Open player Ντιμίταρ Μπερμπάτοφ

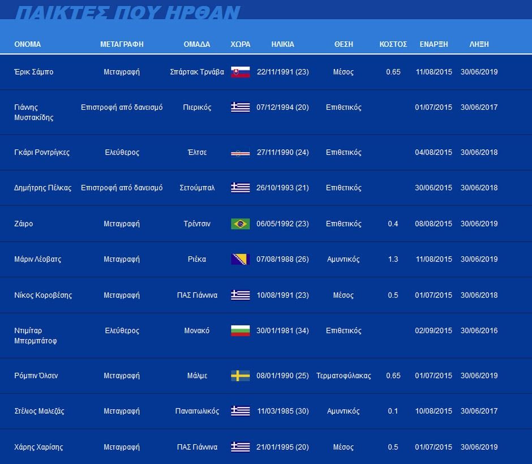pyautogui.click(x=35, y=336)
